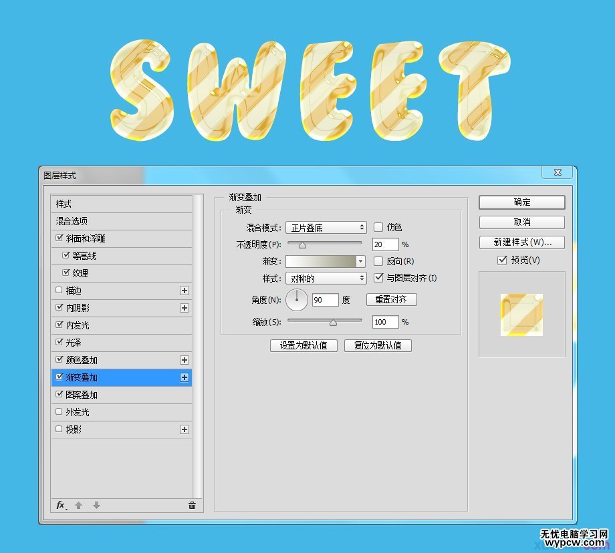Click the 重置对齐 button

[x=392, y=299]
